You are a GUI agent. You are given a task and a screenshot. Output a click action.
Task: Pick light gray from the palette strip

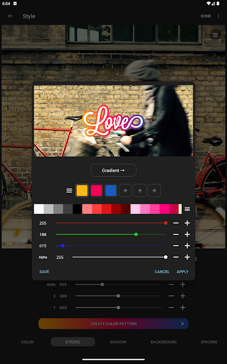coord(48,209)
